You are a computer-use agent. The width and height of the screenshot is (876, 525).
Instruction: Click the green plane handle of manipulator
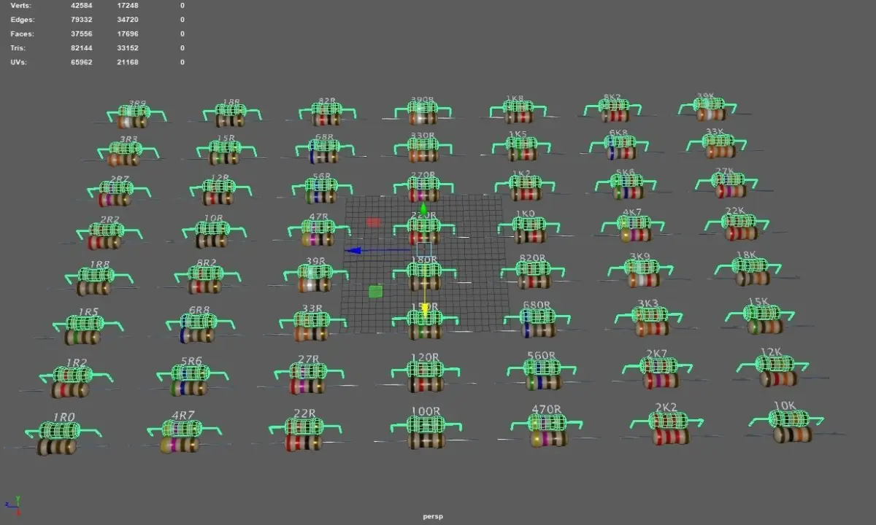[x=375, y=292]
